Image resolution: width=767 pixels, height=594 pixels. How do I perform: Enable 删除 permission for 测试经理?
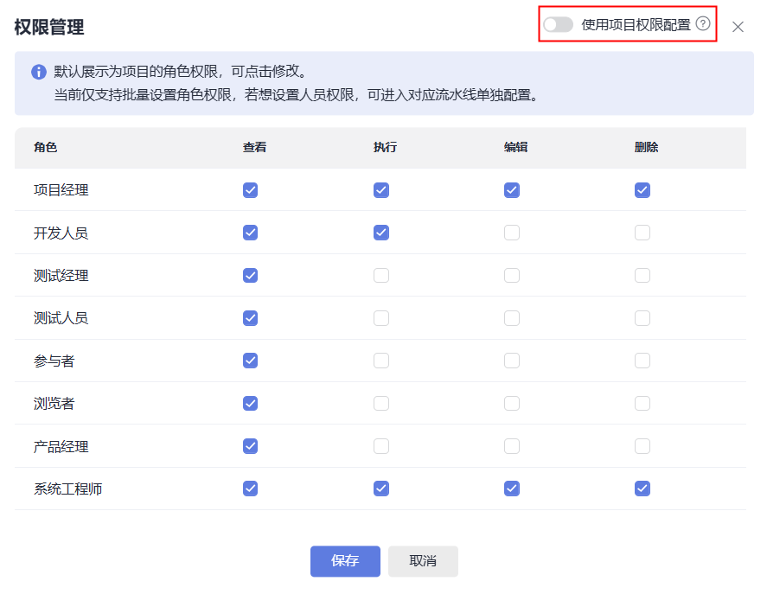pos(642,276)
